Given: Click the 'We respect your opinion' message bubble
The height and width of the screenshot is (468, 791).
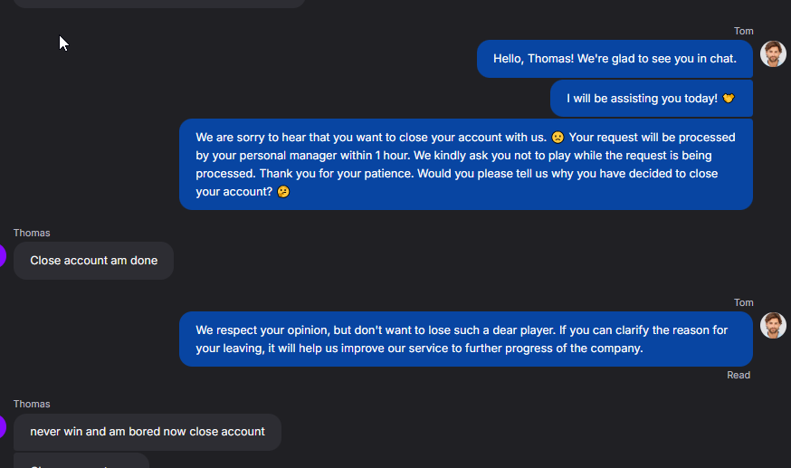Looking at the screenshot, I should click(465, 339).
